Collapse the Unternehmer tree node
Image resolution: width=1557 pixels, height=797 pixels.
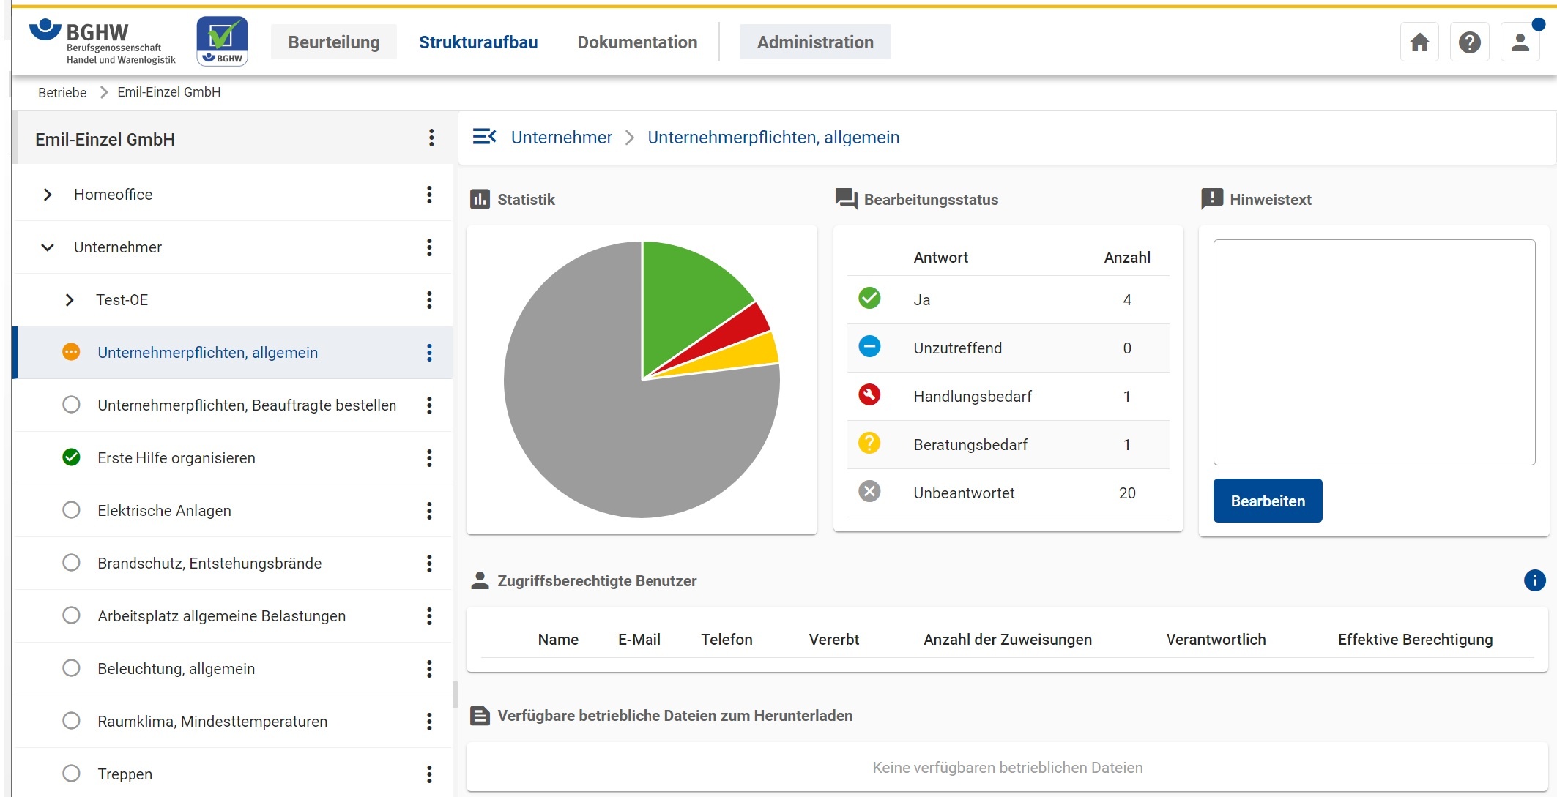click(x=48, y=247)
